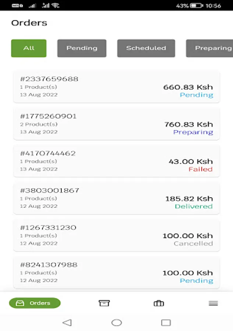Check the battery icon in status bar

(196, 6)
